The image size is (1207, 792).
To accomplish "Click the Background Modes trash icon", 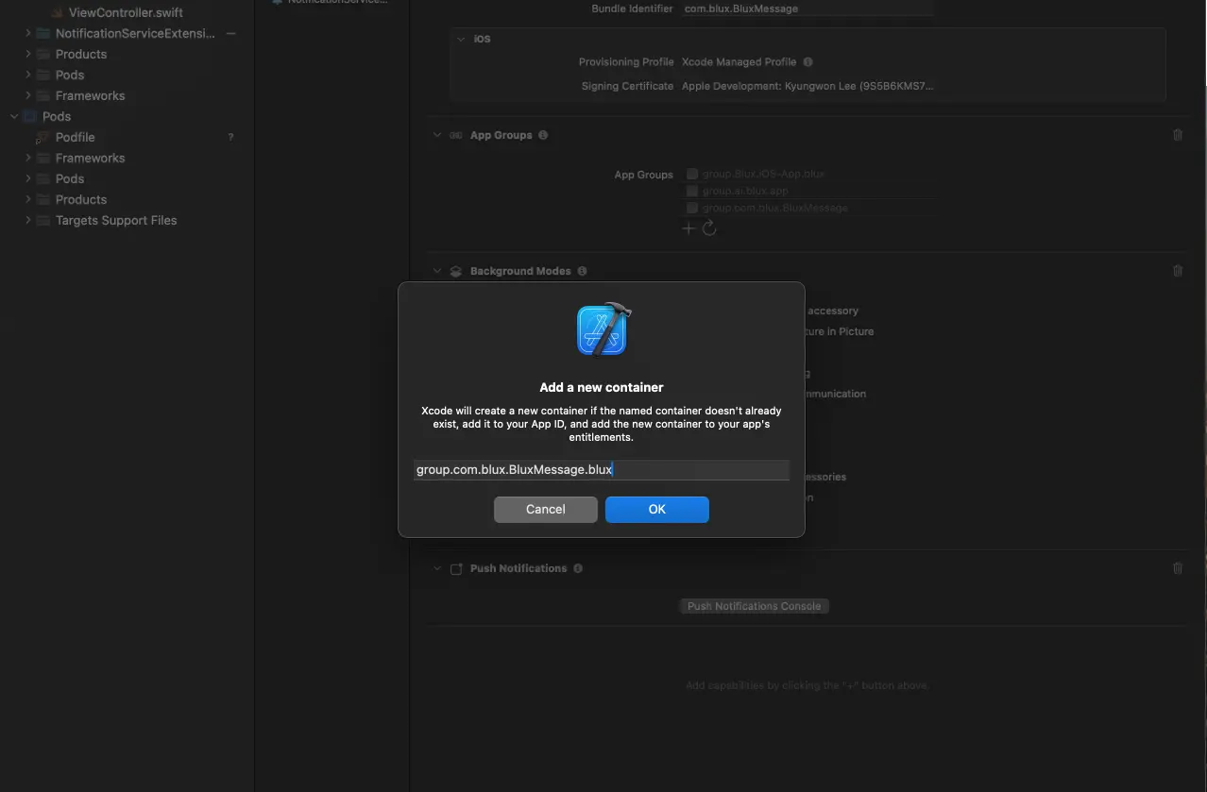I will pyautogui.click(x=1178, y=271).
